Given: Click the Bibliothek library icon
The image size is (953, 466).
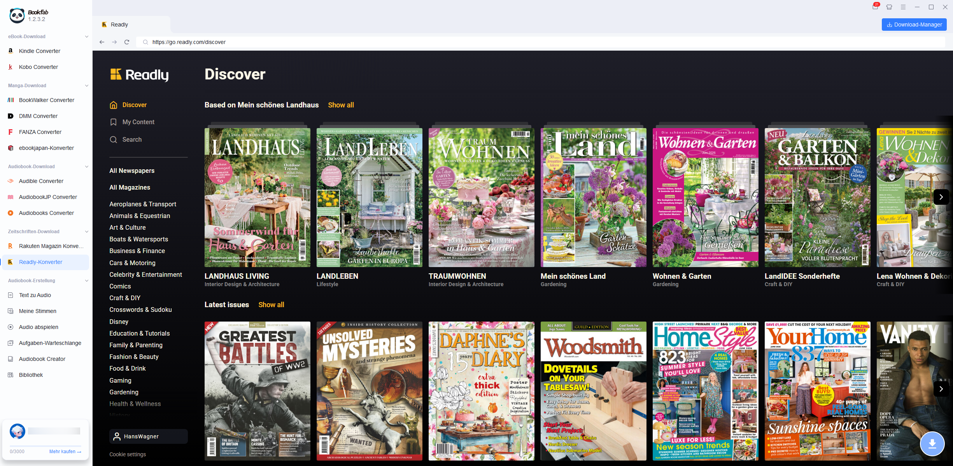Looking at the screenshot, I should tap(11, 375).
